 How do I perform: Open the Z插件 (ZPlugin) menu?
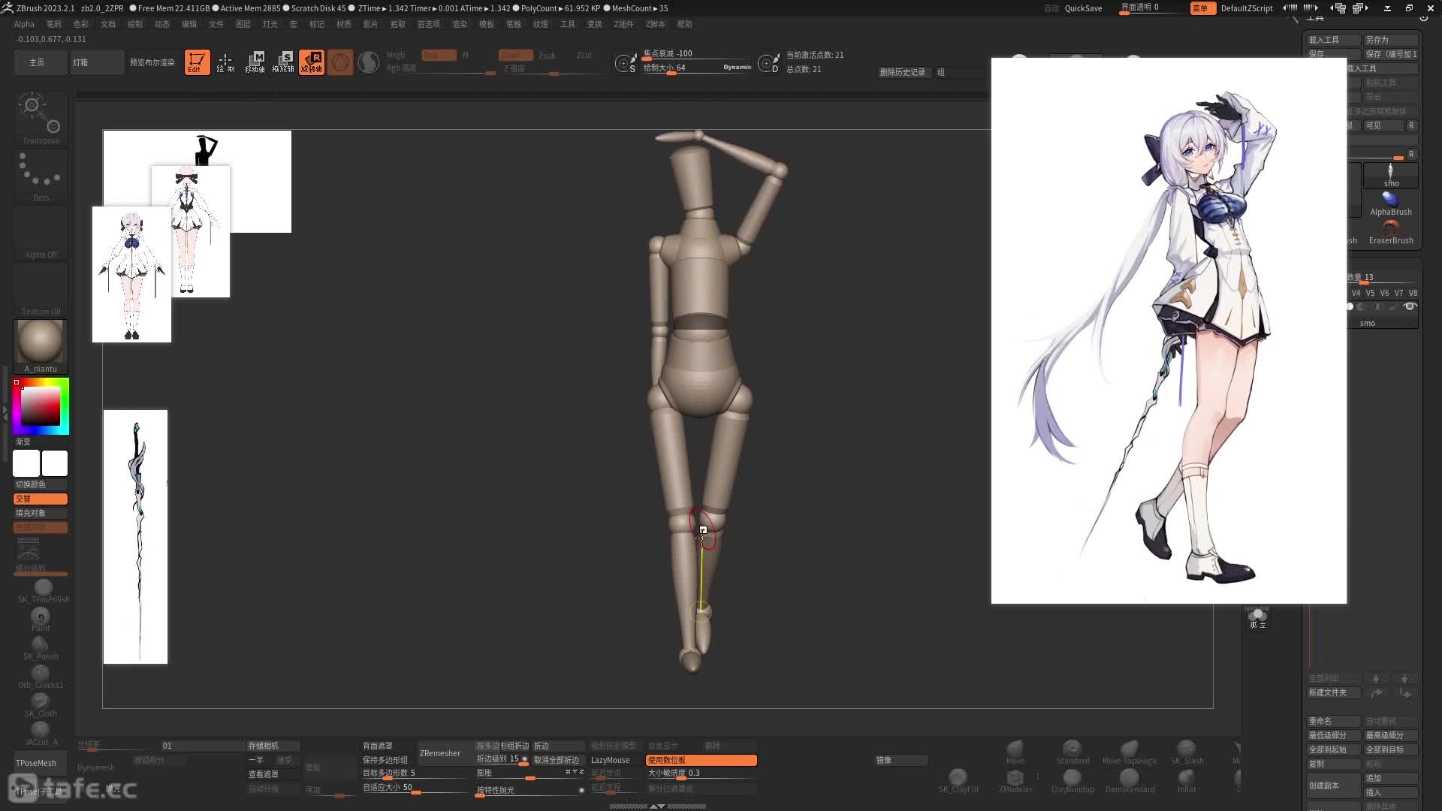[x=623, y=24]
